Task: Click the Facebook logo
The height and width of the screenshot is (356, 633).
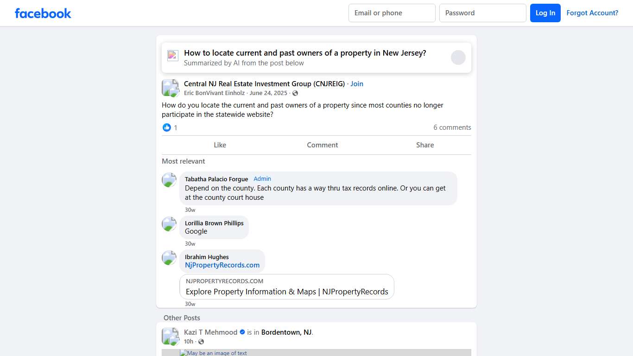Action: pos(43,13)
